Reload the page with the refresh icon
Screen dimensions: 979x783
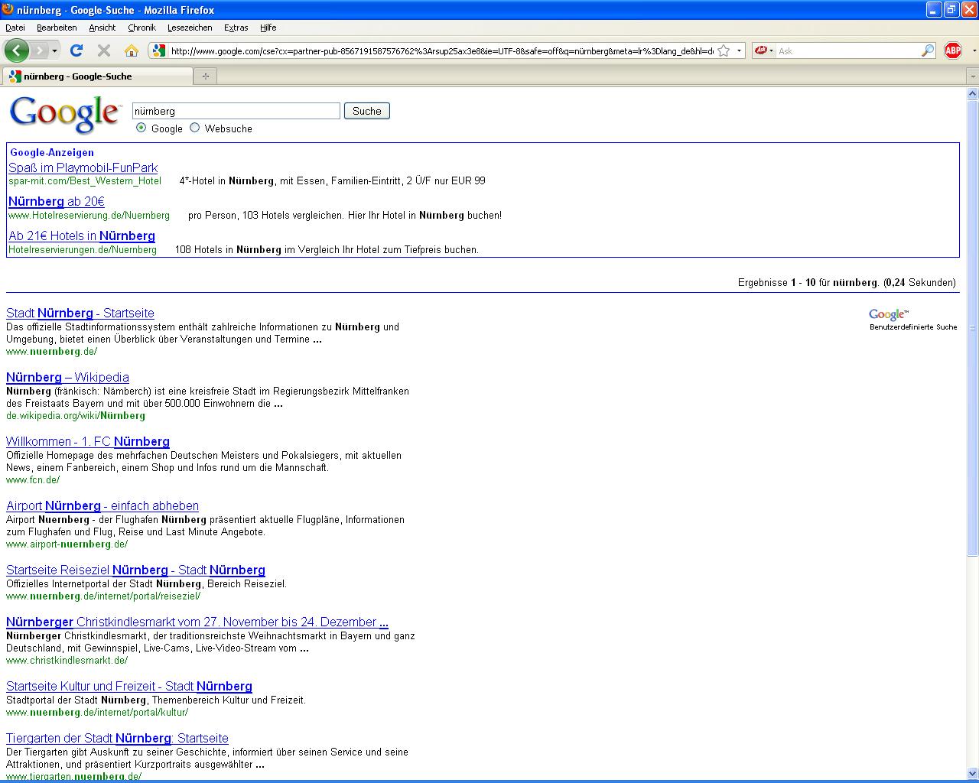(76, 50)
